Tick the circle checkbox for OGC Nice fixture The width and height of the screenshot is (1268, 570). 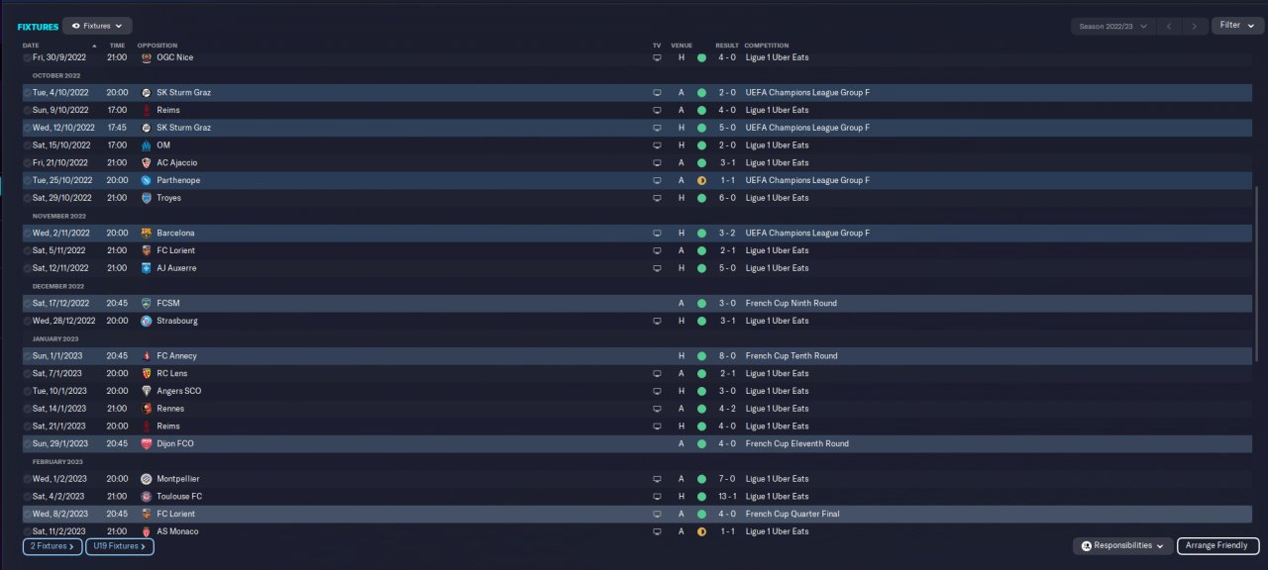click(27, 57)
